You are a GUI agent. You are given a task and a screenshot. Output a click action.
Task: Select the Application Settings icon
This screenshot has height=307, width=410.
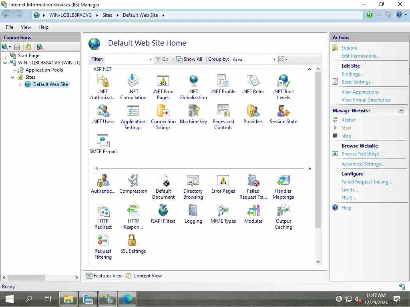(133, 117)
